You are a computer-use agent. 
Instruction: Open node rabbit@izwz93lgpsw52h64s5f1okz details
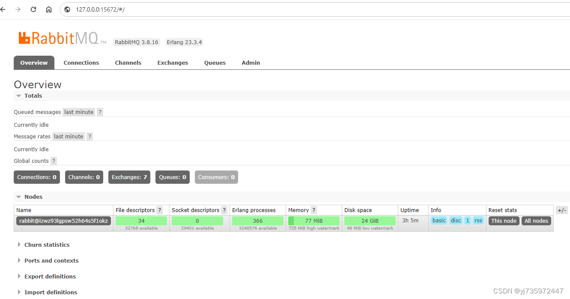pos(63,221)
